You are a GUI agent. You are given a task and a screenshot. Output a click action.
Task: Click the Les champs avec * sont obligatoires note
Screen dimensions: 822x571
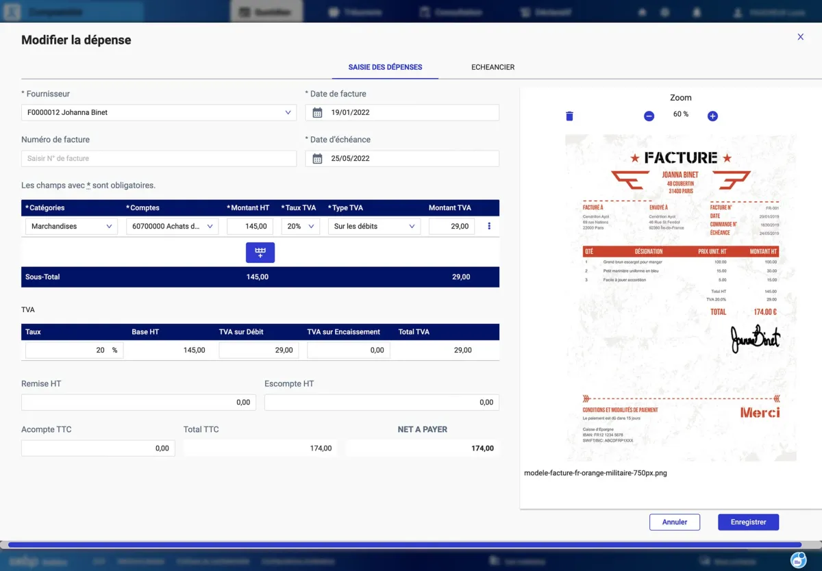point(88,185)
